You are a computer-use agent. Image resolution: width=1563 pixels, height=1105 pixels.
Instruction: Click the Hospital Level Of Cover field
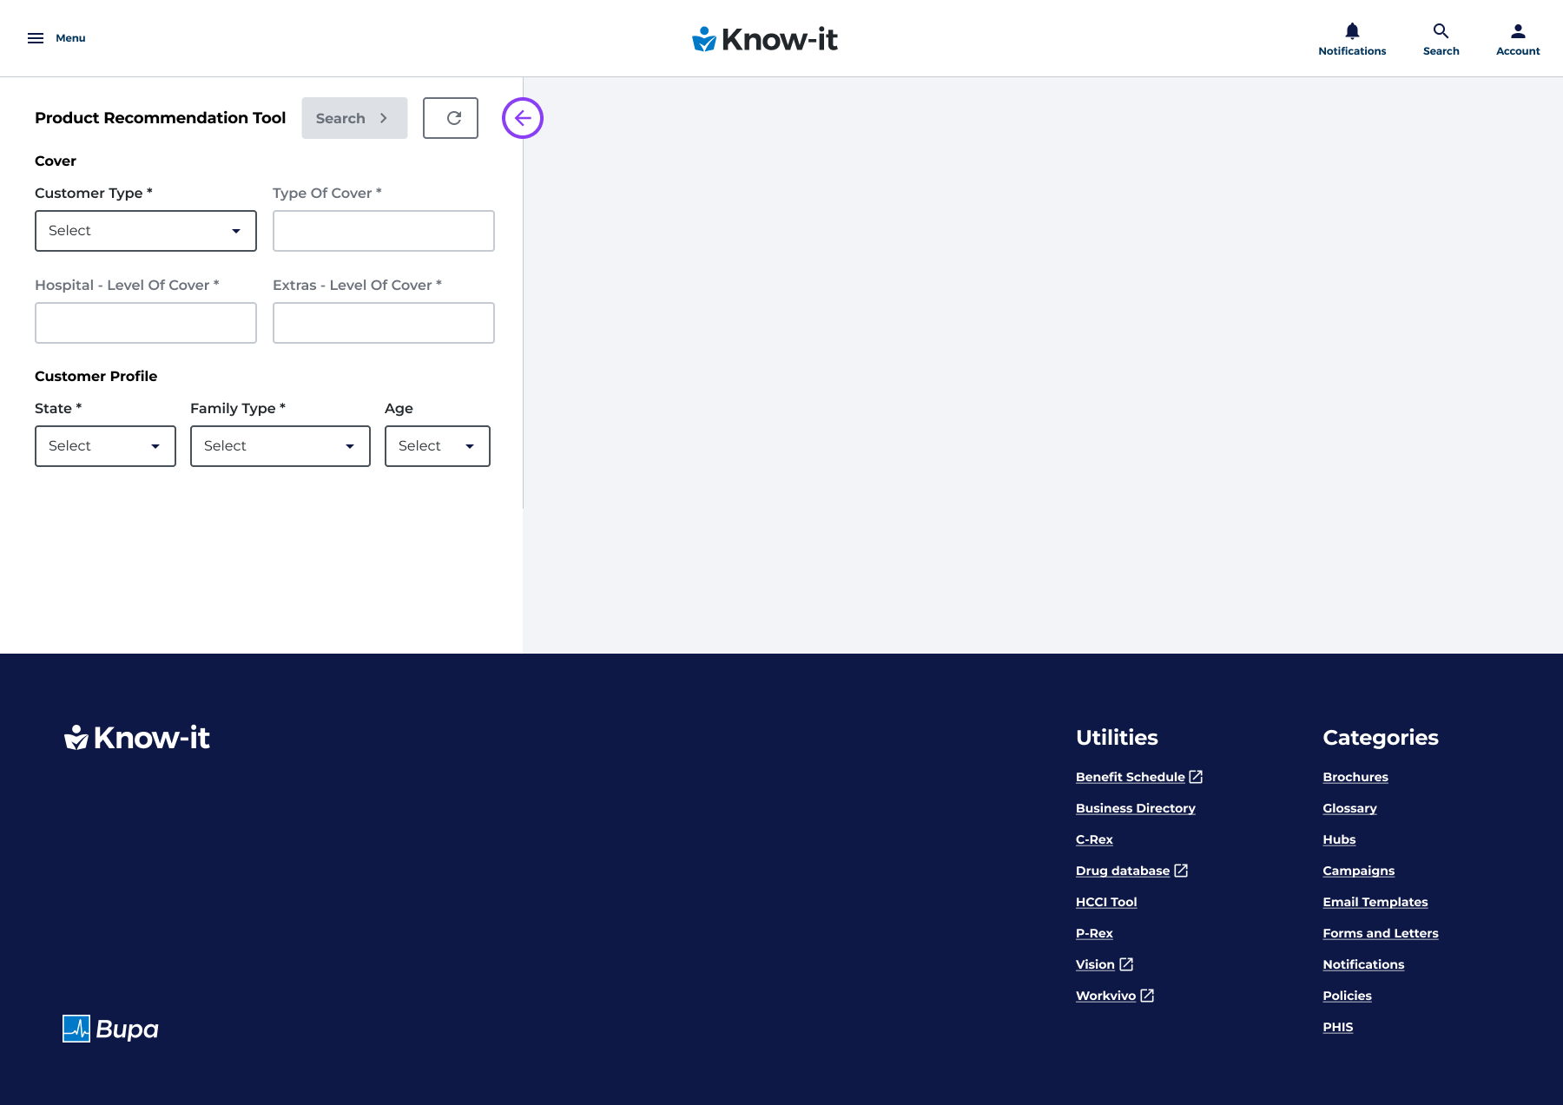point(146,323)
